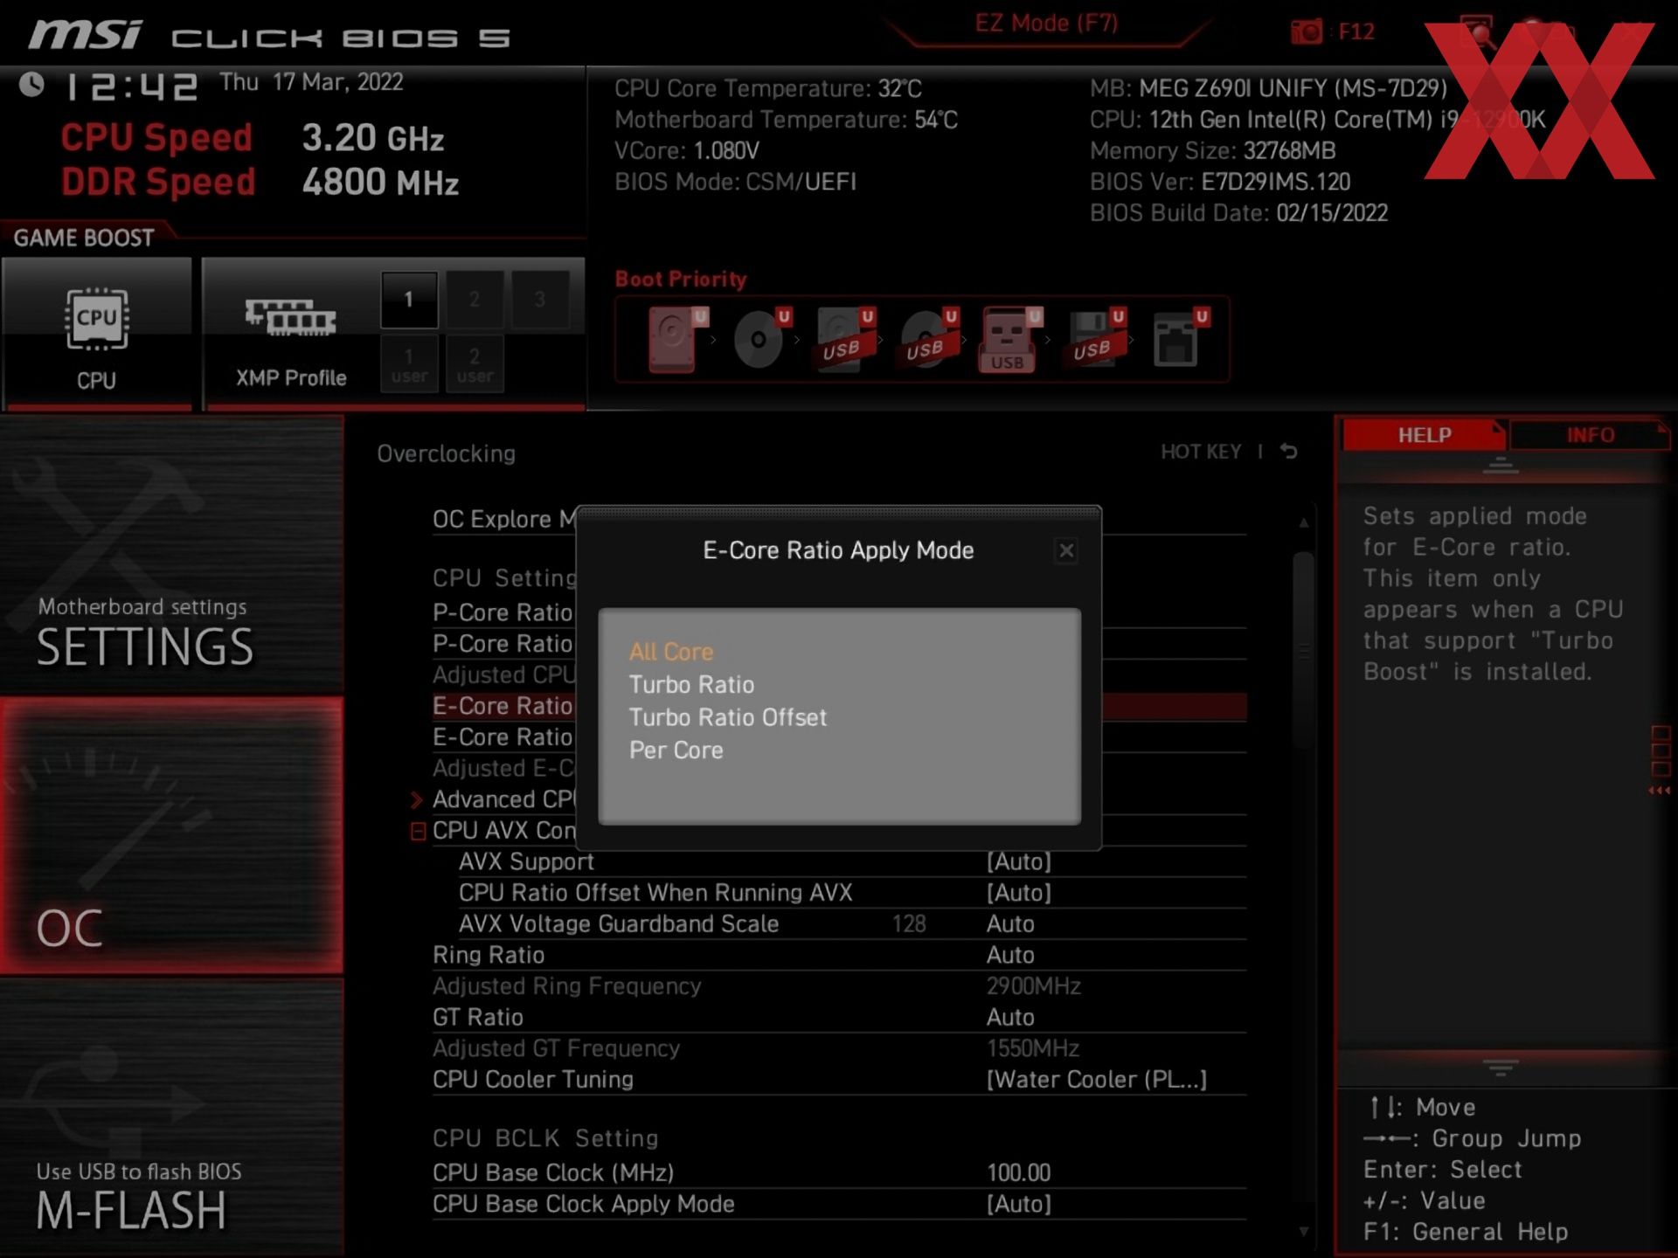
Task: Edit the GT Ratio Auto value
Action: tap(1011, 1018)
